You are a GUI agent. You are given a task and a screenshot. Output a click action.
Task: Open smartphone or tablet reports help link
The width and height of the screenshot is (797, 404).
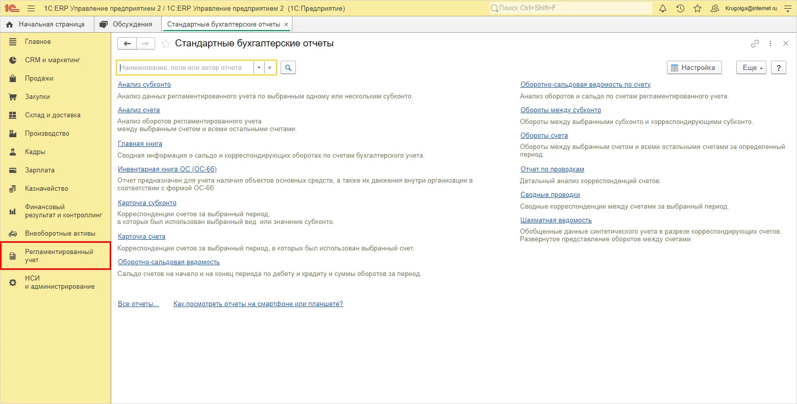(x=258, y=304)
